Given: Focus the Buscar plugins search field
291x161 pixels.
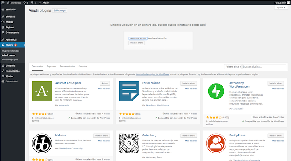Looking at the screenshot, I should [264, 67].
